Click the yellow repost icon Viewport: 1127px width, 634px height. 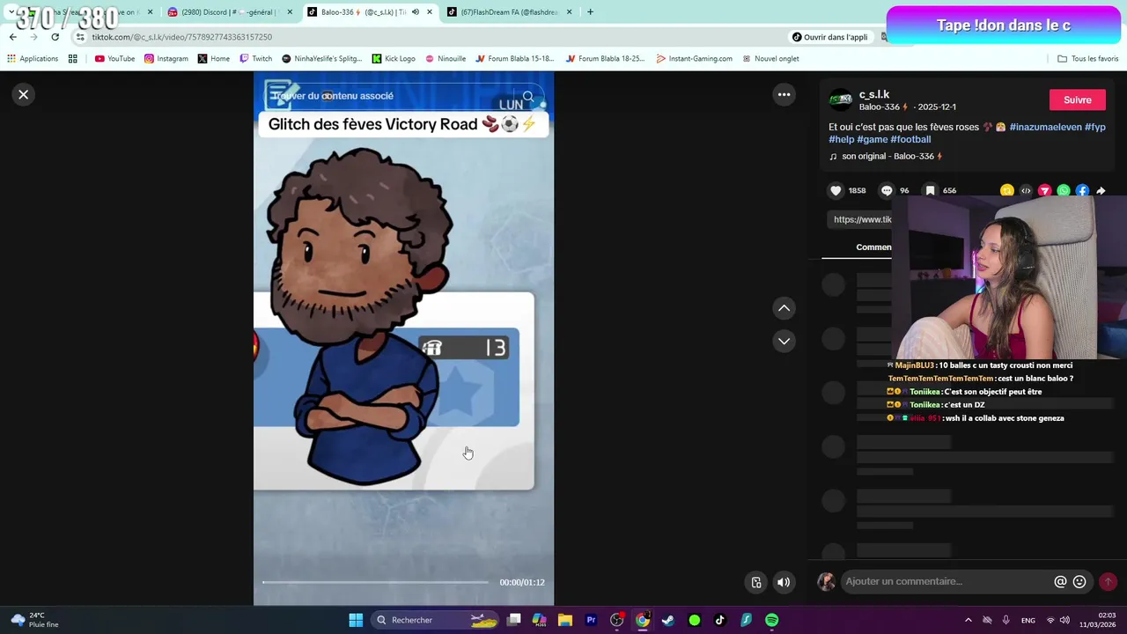1006,190
